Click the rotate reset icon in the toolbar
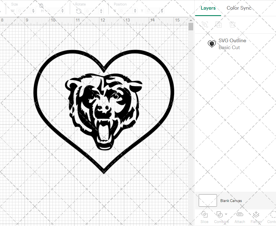 coord(79,11)
